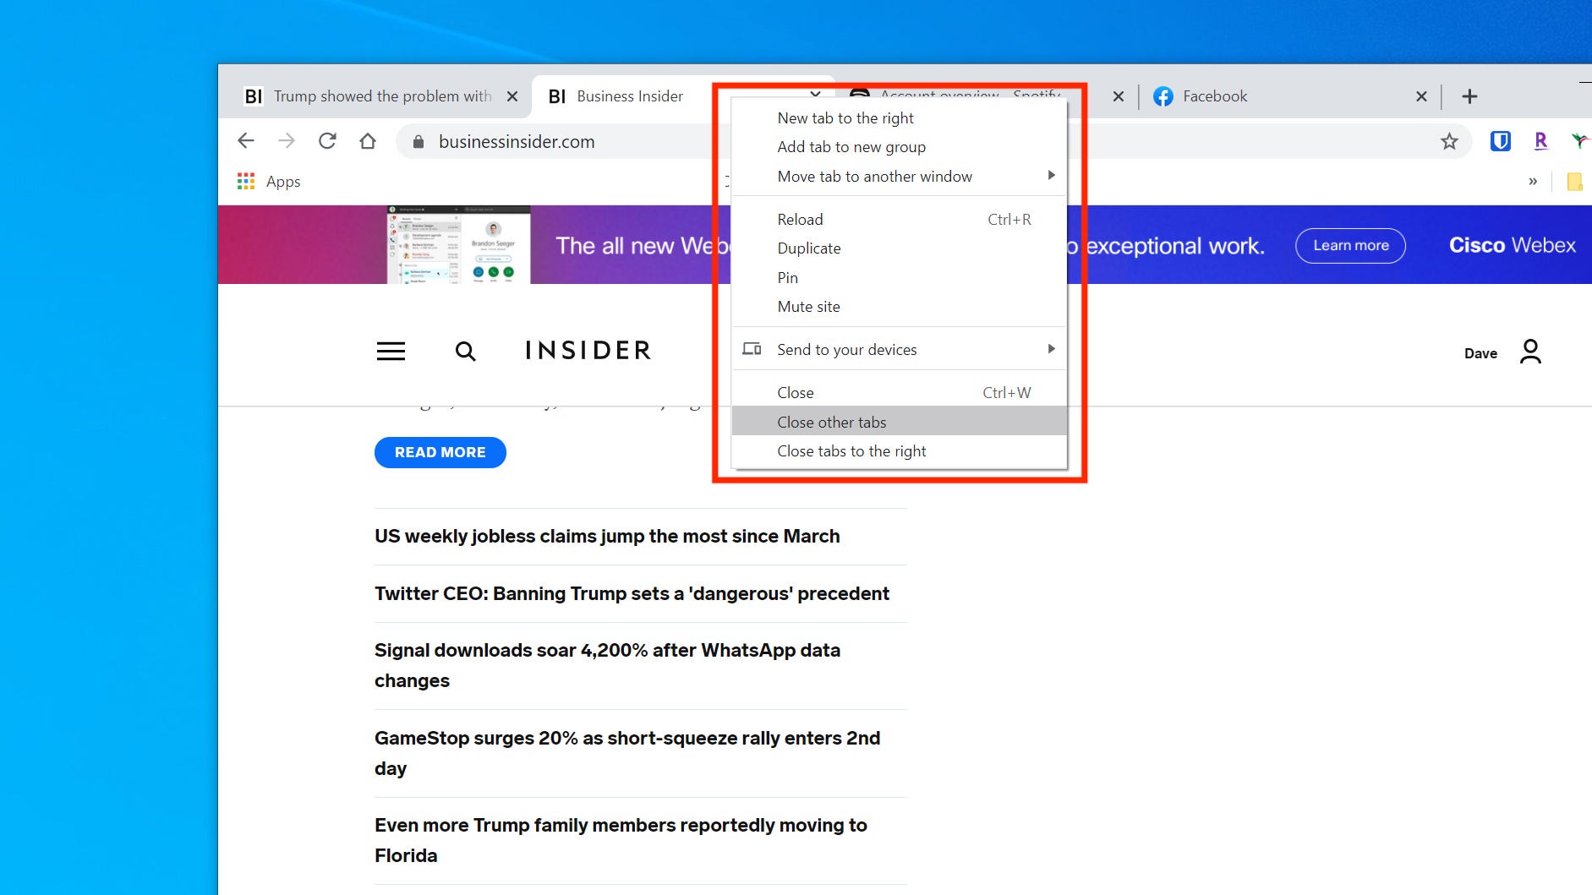The image size is (1592, 895).
Task: Bookmark this page with the star icon
Action: click(x=1449, y=141)
